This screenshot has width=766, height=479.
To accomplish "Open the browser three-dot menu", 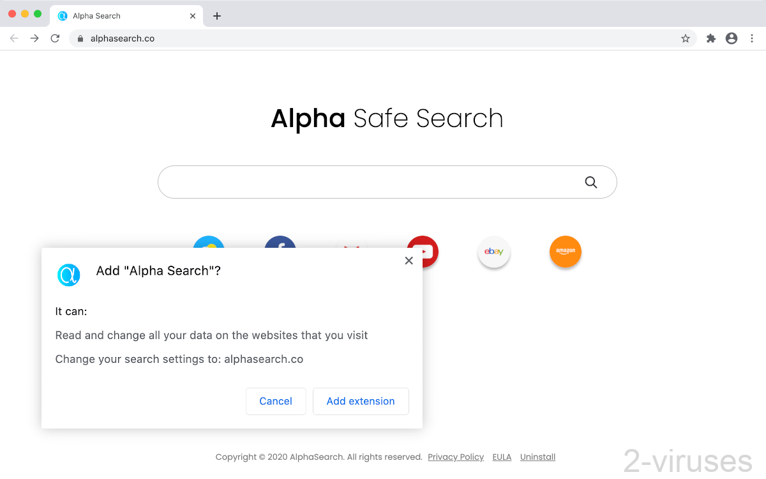I will pos(752,38).
